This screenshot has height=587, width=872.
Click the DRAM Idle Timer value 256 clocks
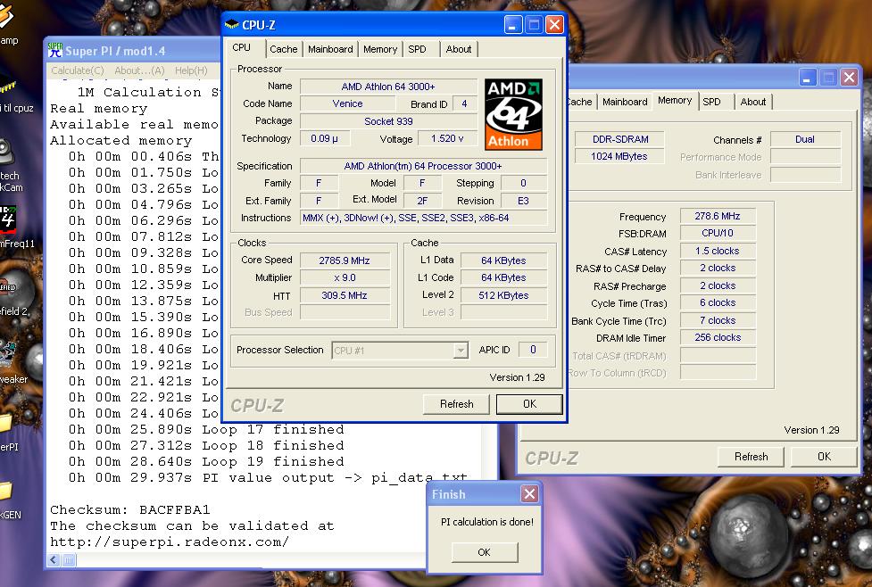[718, 338]
